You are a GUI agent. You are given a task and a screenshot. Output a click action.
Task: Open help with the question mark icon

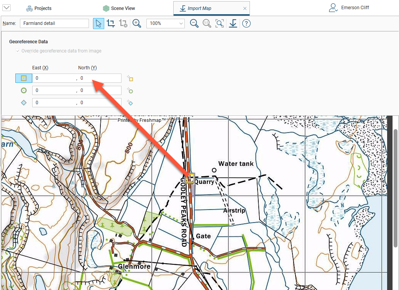pos(246,23)
